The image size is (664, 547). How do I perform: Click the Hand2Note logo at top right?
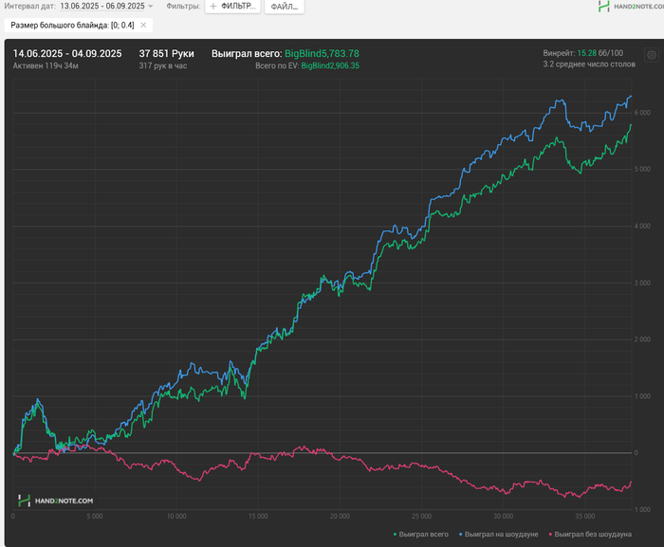click(x=630, y=7)
